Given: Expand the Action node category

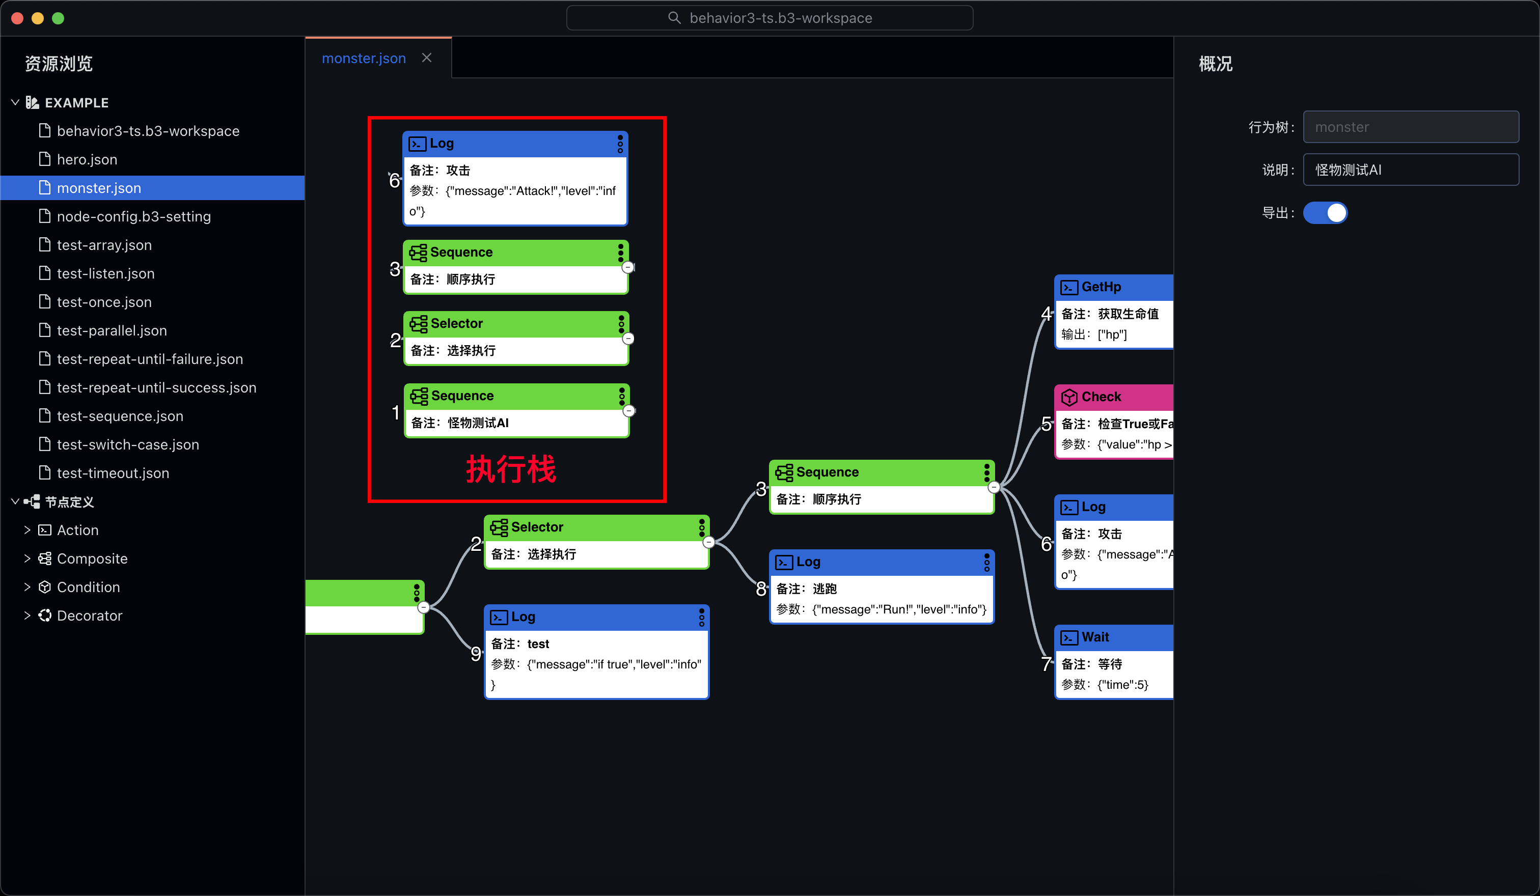Looking at the screenshot, I should tap(27, 529).
